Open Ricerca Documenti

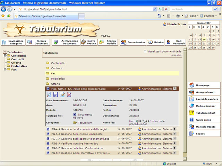click(x=38, y=42)
